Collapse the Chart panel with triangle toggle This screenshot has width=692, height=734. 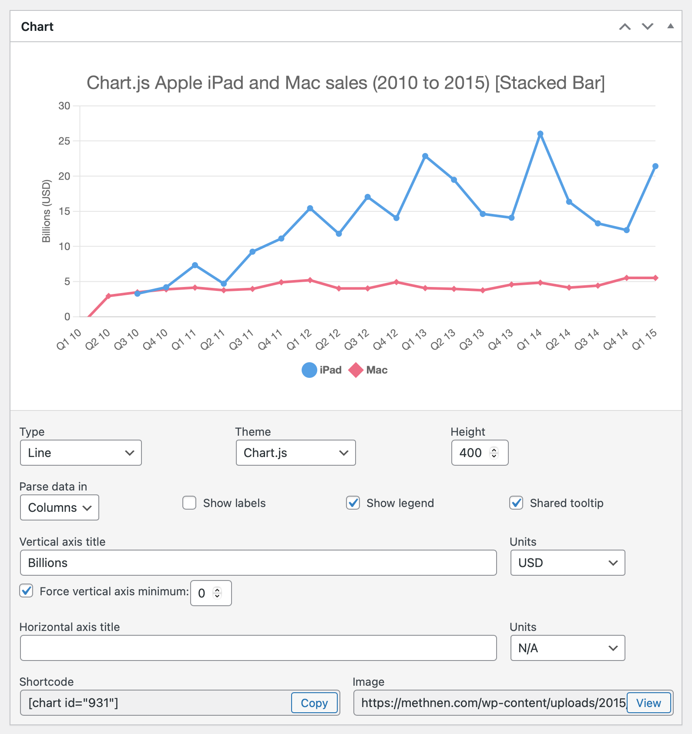[x=671, y=27]
